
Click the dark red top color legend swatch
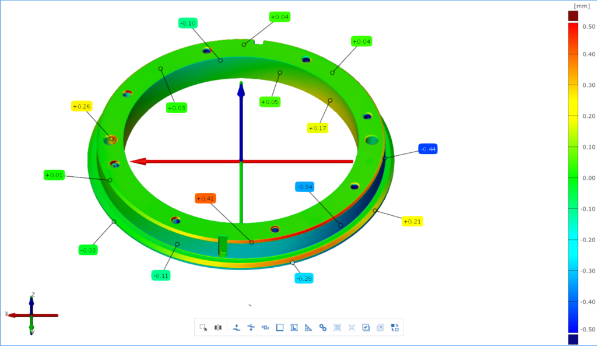(x=573, y=16)
